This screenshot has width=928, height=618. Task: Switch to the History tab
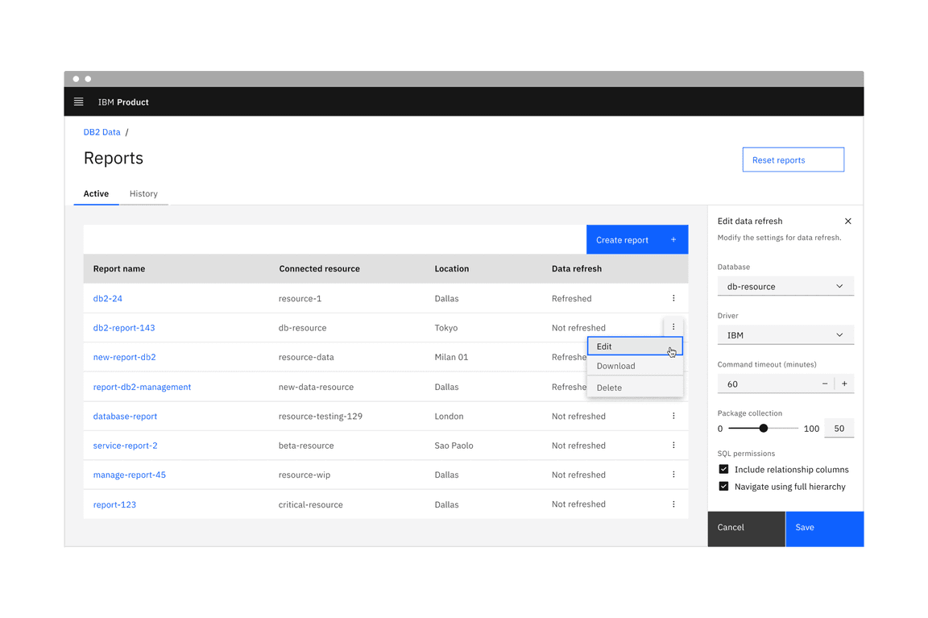pos(143,193)
